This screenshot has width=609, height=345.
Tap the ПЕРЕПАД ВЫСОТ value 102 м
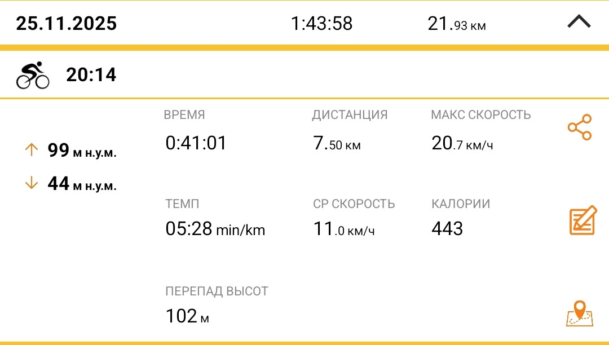(187, 316)
